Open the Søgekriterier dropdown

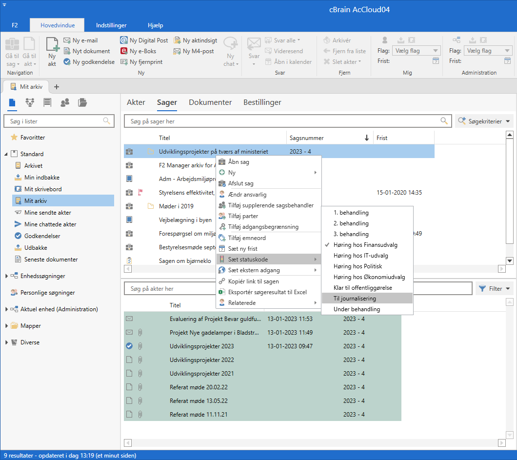(x=484, y=121)
